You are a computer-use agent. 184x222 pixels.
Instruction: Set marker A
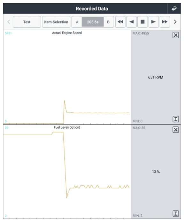pos(77,22)
